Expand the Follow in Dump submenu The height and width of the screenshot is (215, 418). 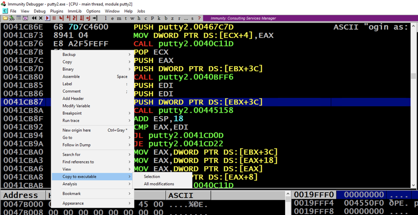click(x=92, y=145)
